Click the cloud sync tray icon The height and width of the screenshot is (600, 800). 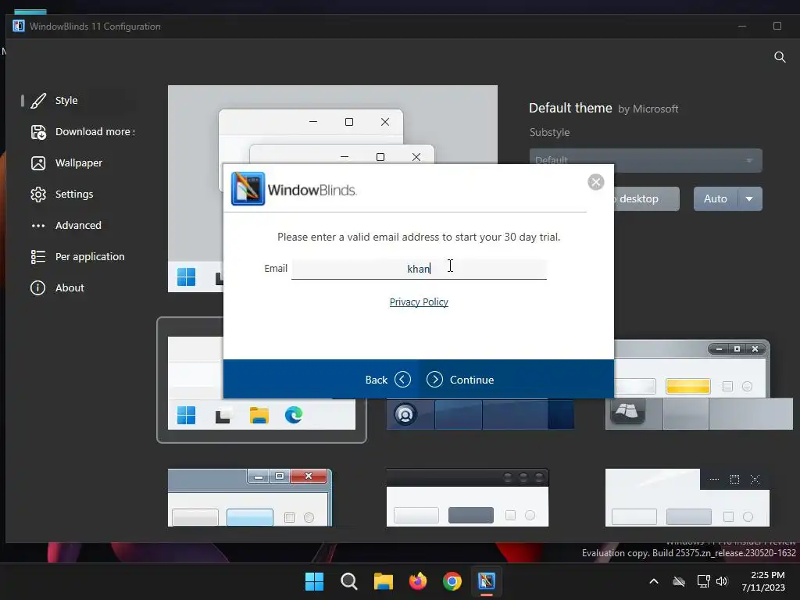[x=679, y=581]
